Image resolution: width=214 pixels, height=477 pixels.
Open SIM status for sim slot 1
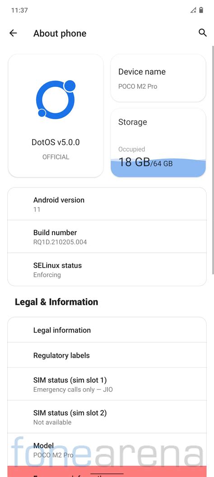point(107,384)
